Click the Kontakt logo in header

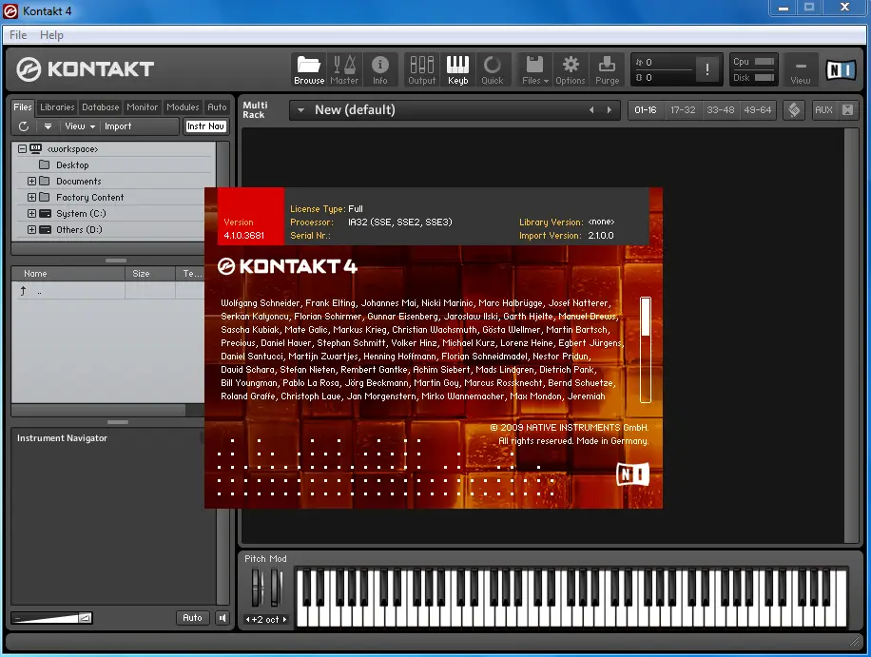pyautogui.click(x=85, y=69)
